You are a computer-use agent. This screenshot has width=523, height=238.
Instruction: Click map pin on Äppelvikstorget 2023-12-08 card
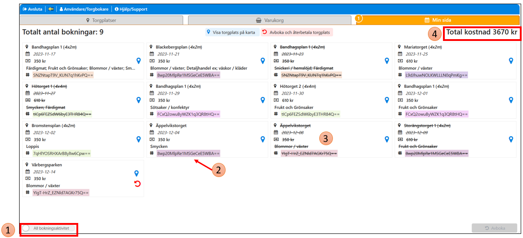point(387,139)
